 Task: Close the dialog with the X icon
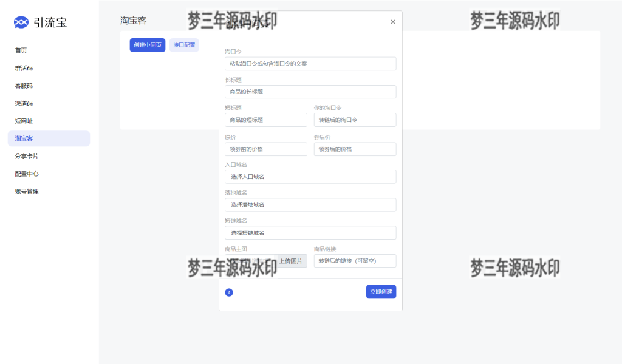(393, 22)
